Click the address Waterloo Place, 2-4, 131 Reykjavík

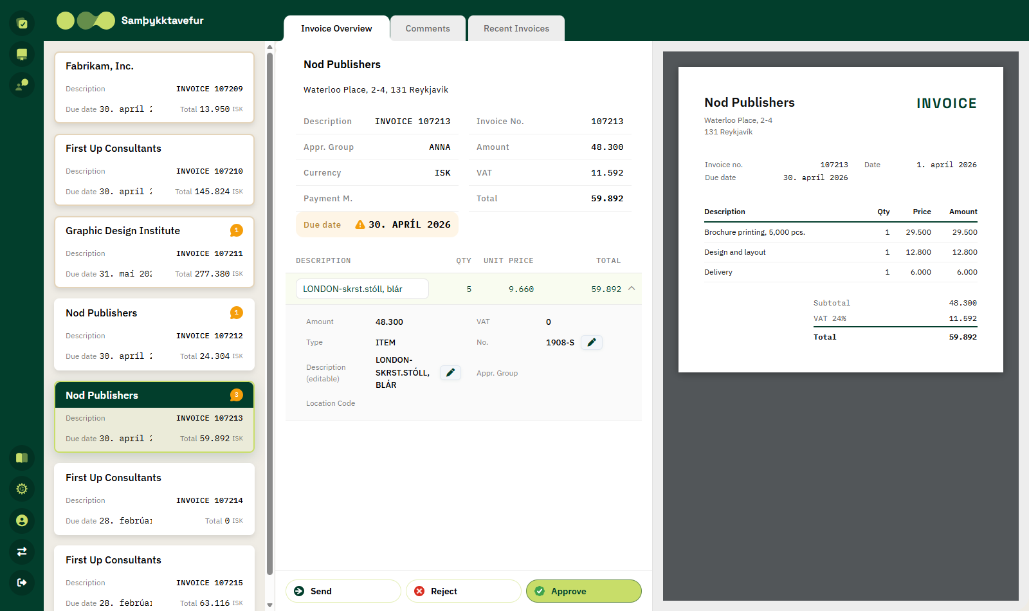click(x=376, y=90)
